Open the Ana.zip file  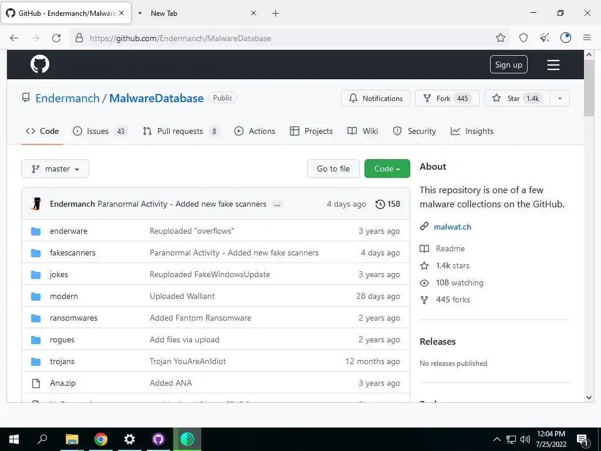pyautogui.click(x=62, y=383)
